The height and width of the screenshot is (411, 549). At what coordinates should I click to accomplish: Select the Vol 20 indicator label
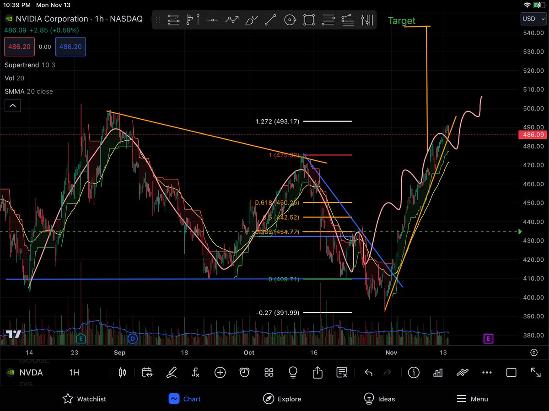click(15, 78)
